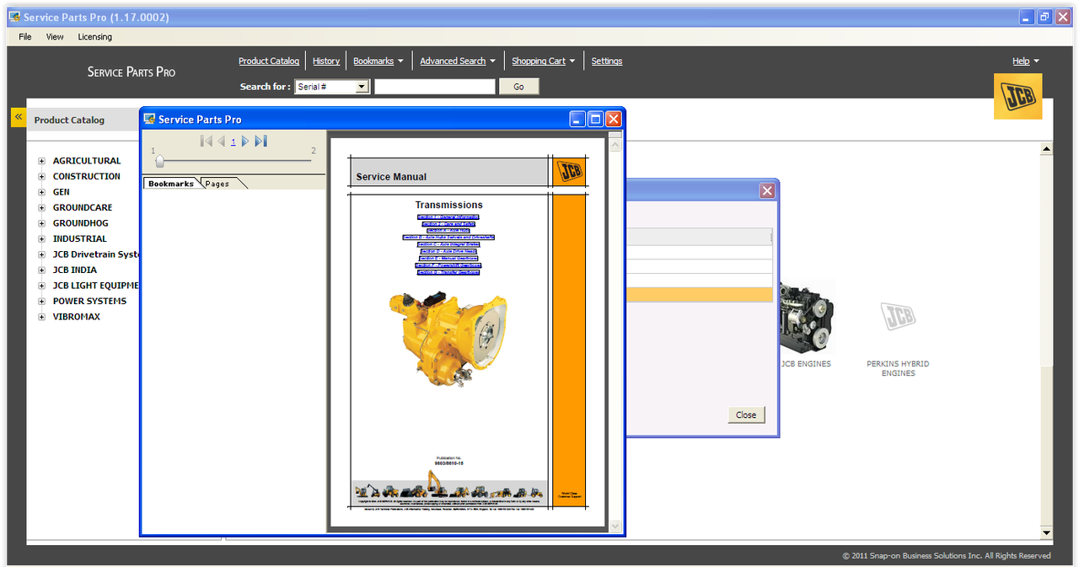Image resolution: width=1079 pixels, height=567 pixels.
Task: Expand the VIBROMAX tree node
Action: coord(41,317)
